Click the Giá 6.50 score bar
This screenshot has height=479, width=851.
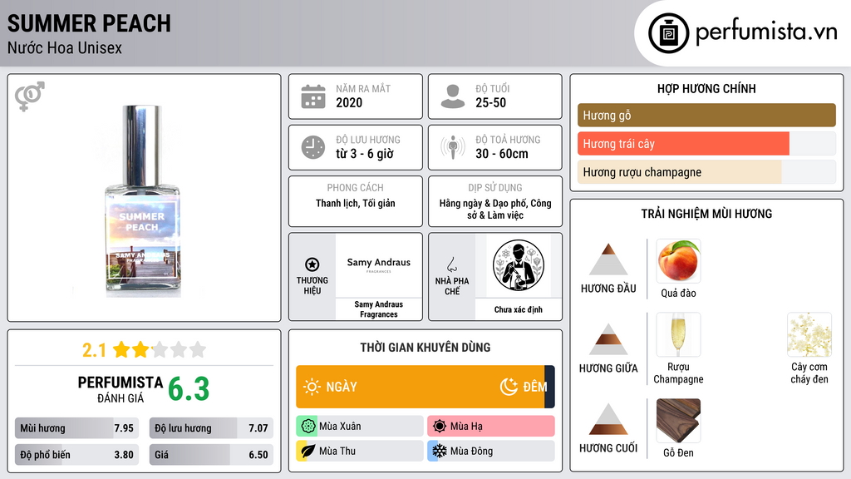coord(211,455)
